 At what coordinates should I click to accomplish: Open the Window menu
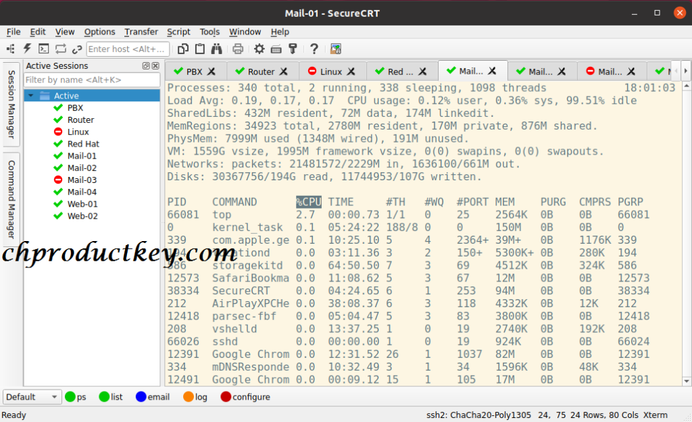point(245,32)
